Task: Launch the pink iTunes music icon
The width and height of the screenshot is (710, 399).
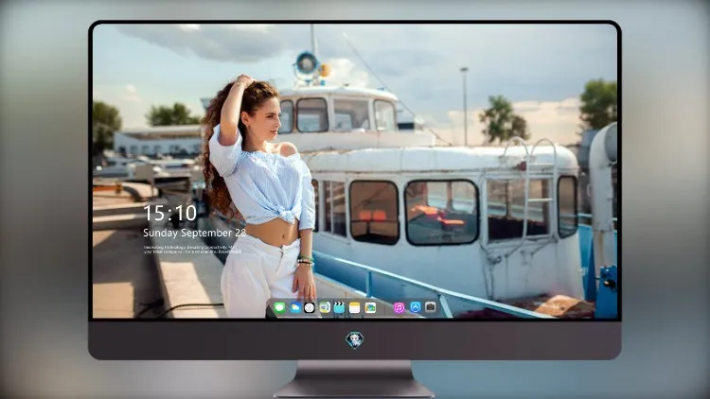Action: point(399,307)
